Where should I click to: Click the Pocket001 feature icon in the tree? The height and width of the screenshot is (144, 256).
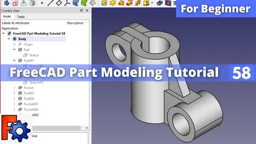[20, 104]
